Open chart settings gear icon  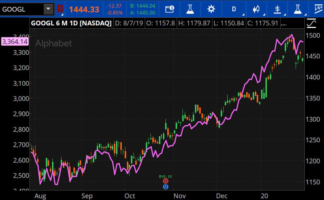(211, 9)
